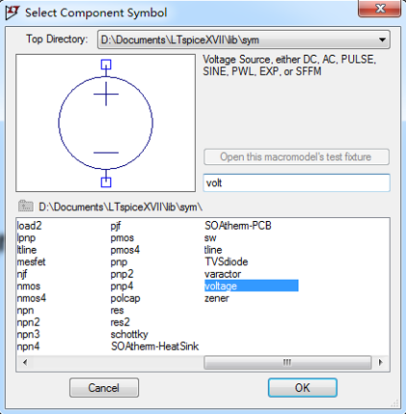
Task: Click Open this macromodel's test fixture button
Action: (296, 157)
